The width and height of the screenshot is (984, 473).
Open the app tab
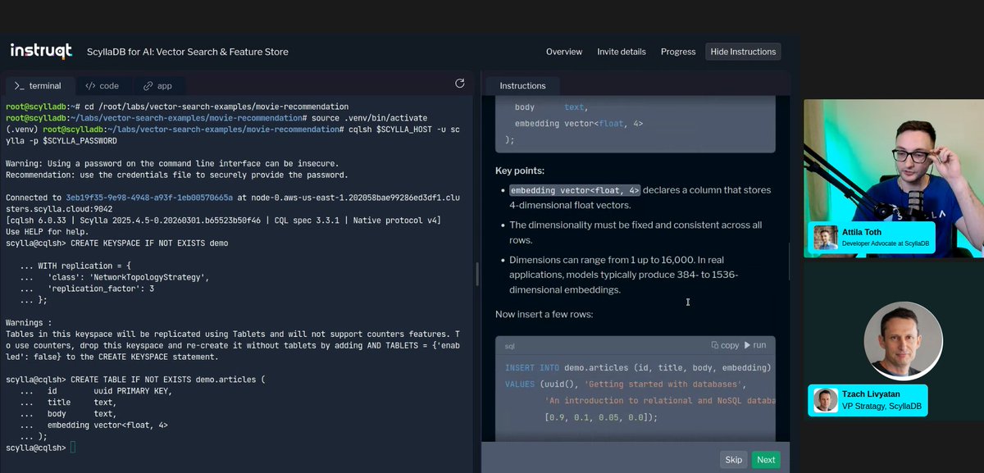click(x=157, y=85)
